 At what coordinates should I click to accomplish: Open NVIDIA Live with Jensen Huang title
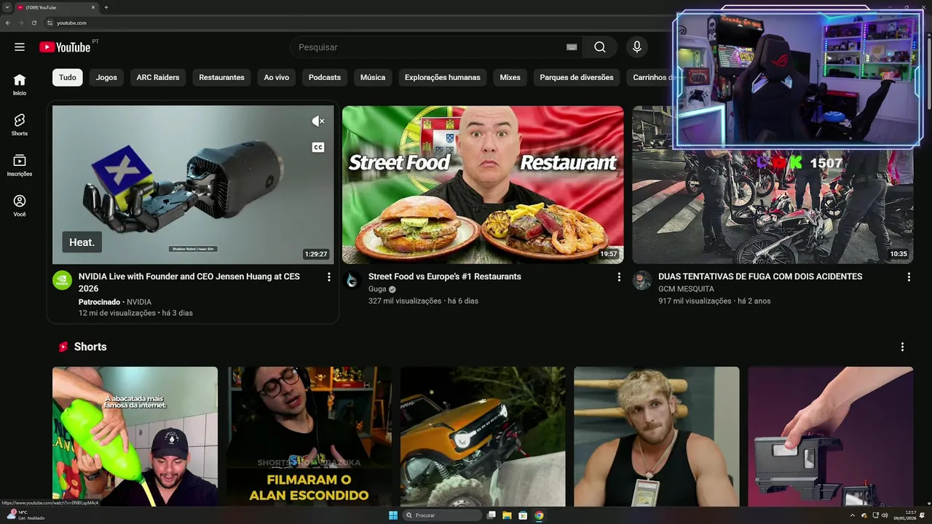point(189,282)
